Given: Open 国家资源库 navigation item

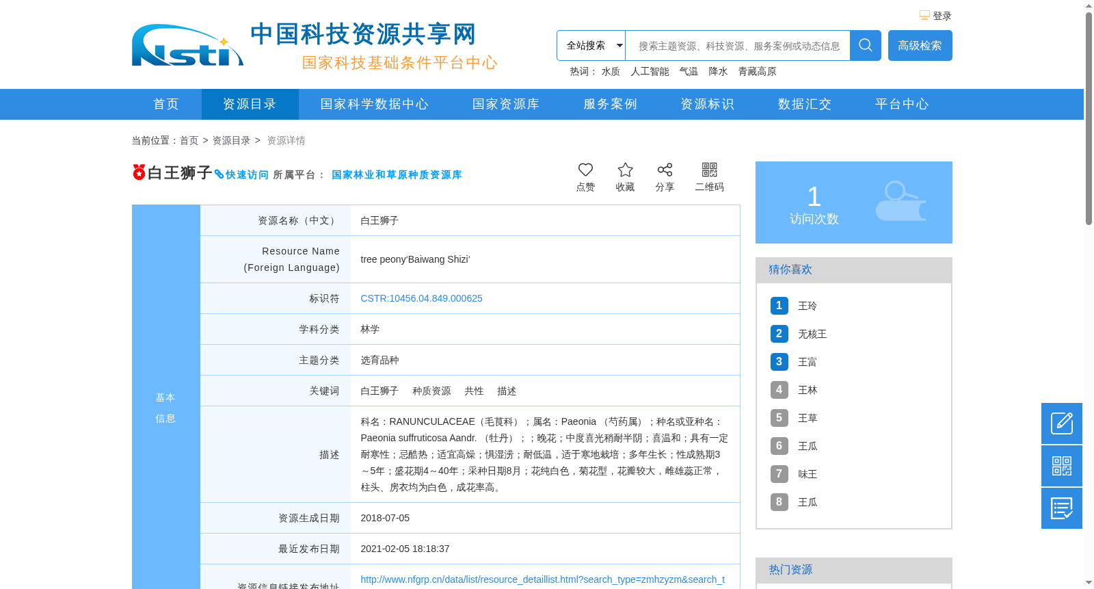Looking at the screenshot, I should pyautogui.click(x=506, y=104).
